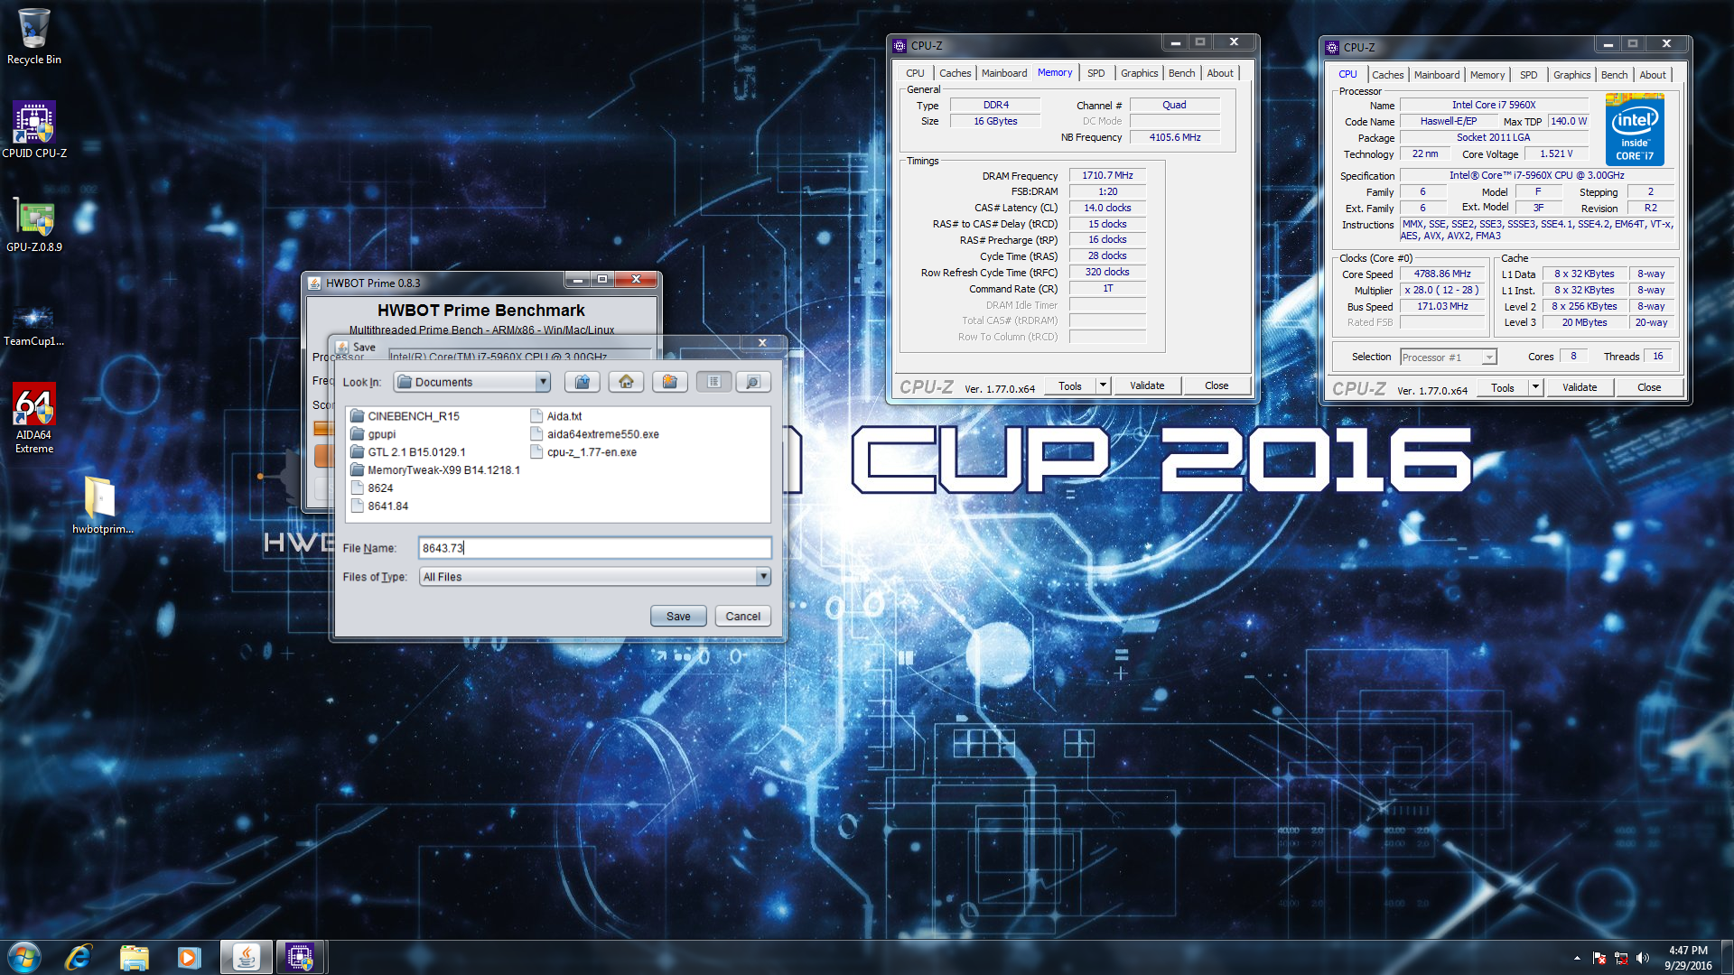Click Validate in processor CPU-Z window
Viewport: 1734px width, 975px height.
[1580, 387]
